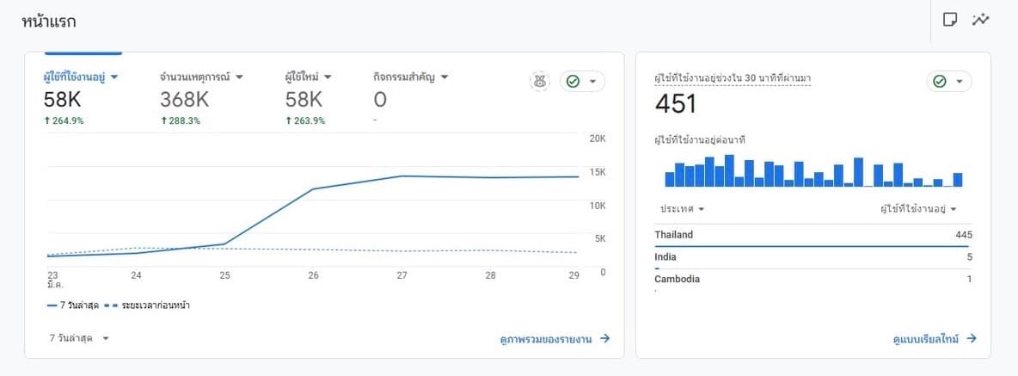Open the ดูแบบเรียลไทม์ realtime view link

[x=927, y=339]
